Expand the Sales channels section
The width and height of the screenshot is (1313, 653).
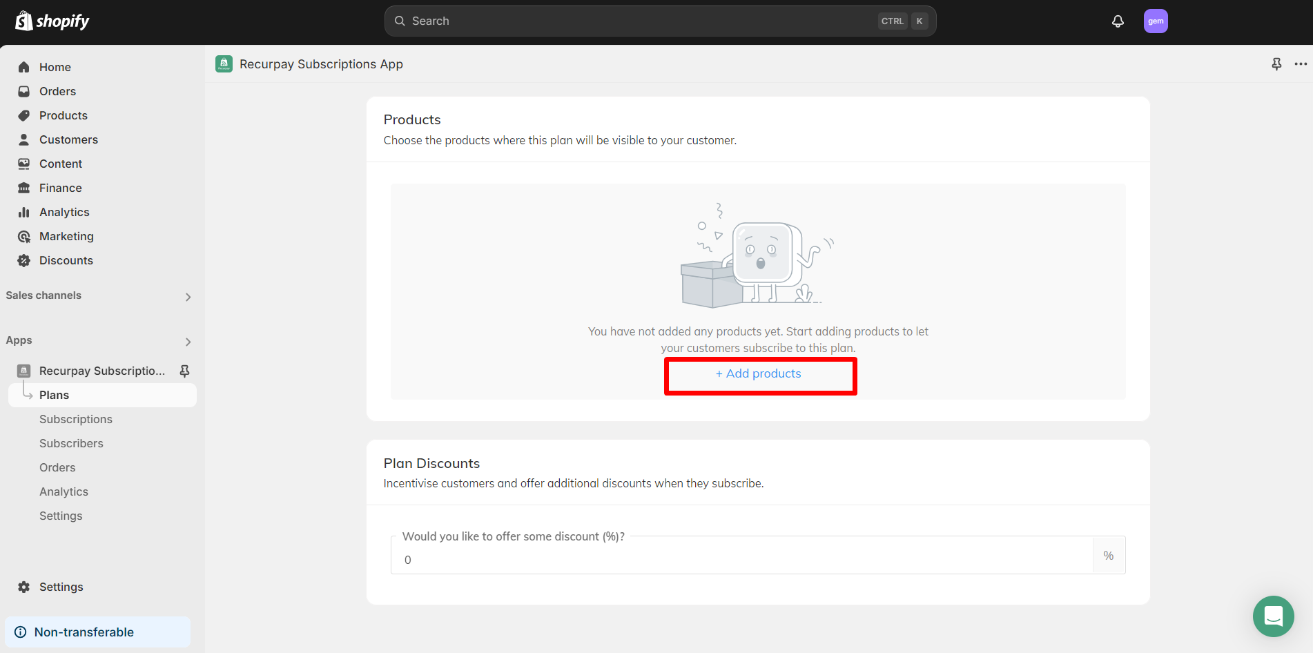coord(188,297)
